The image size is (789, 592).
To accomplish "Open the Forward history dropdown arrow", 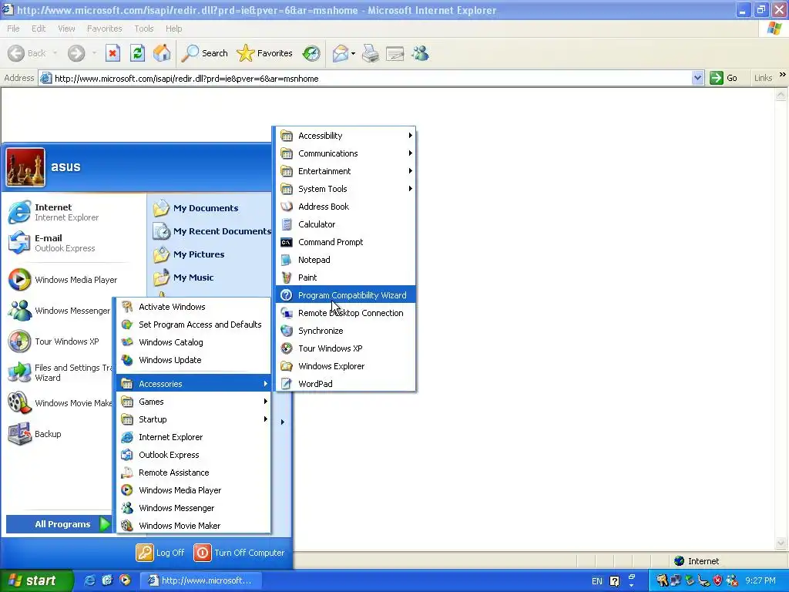I will point(94,53).
